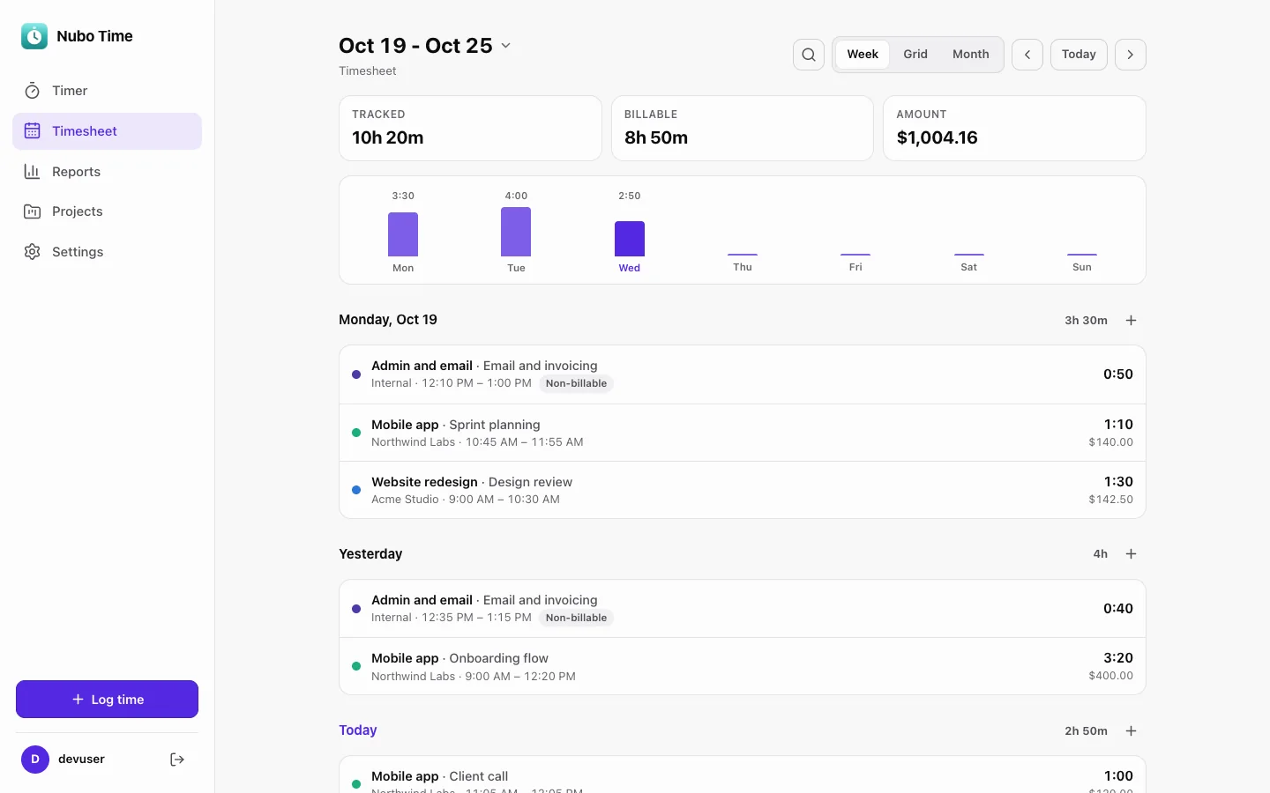Open Reports in the sidebar
Image resolution: width=1270 pixels, height=793 pixels.
(x=107, y=172)
